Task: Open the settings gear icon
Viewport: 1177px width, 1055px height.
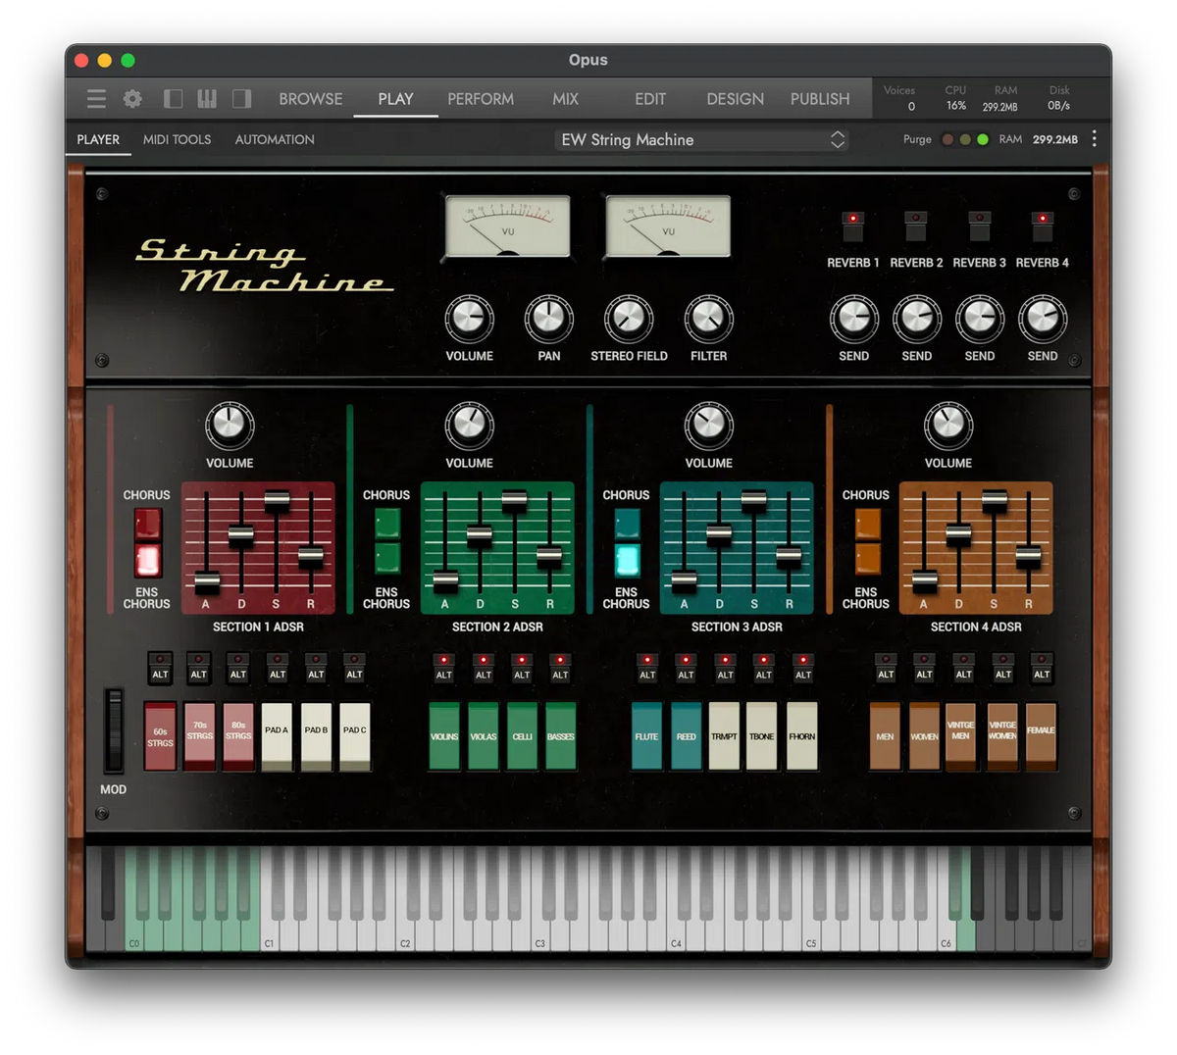Action: tap(132, 98)
